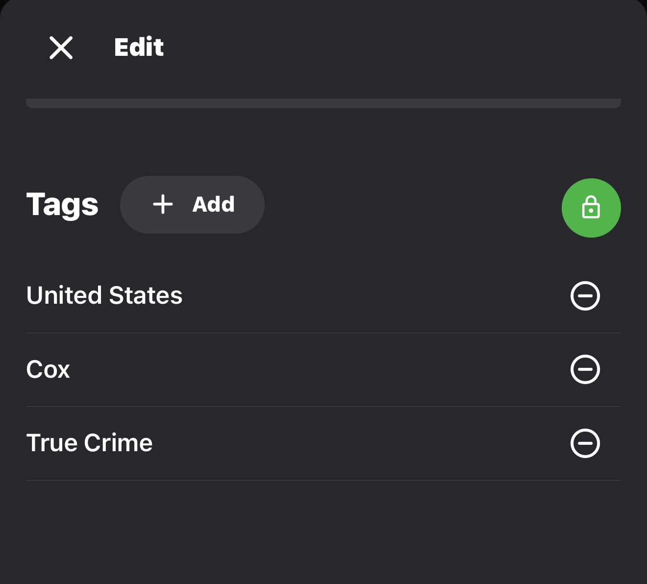
Task: Click the divider line below True Crime
Action: (x=323, y=480)
